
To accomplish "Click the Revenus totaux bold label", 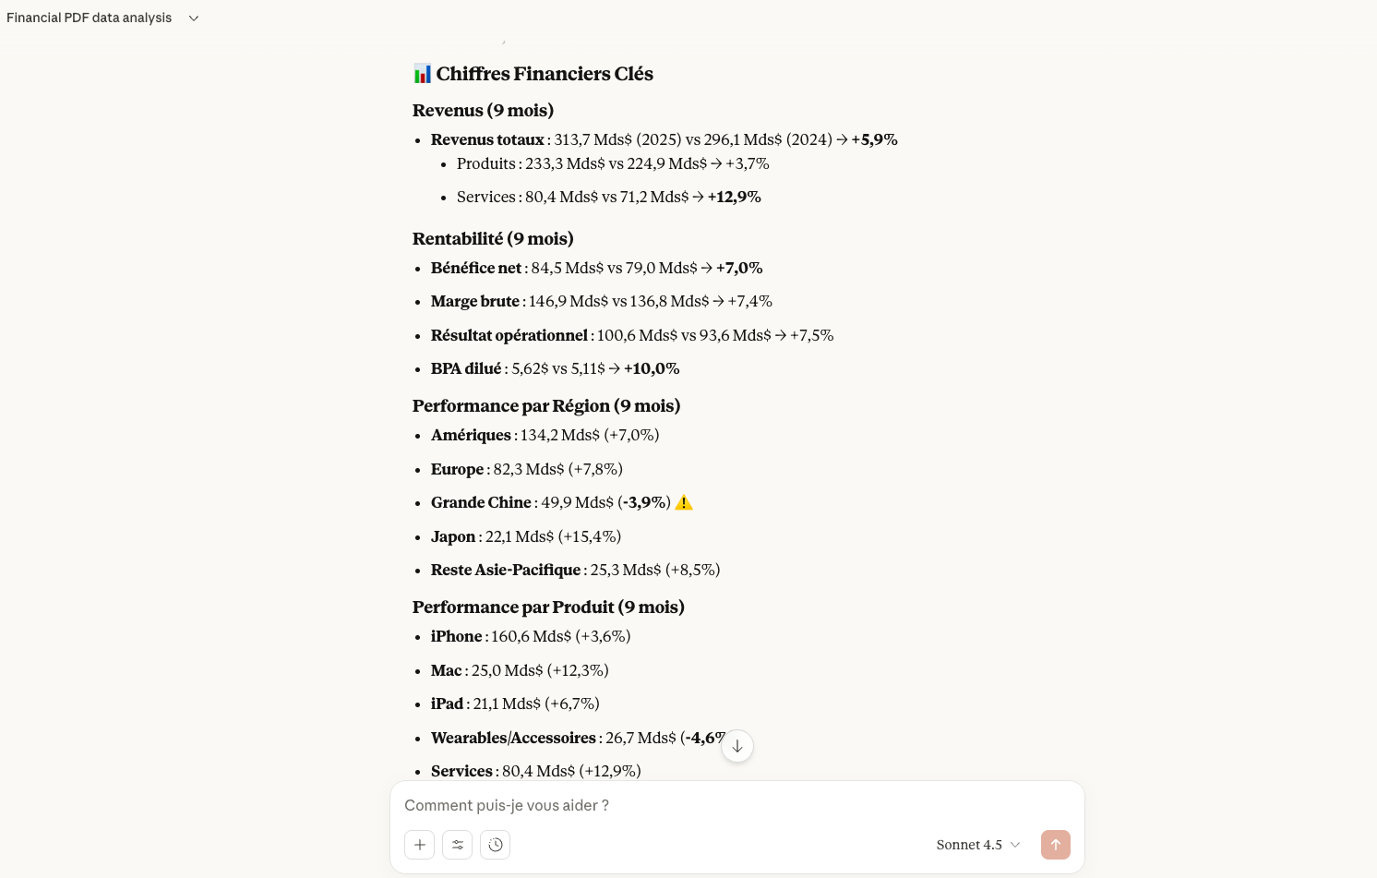I will pyautogui.click(x=487, y=140).
